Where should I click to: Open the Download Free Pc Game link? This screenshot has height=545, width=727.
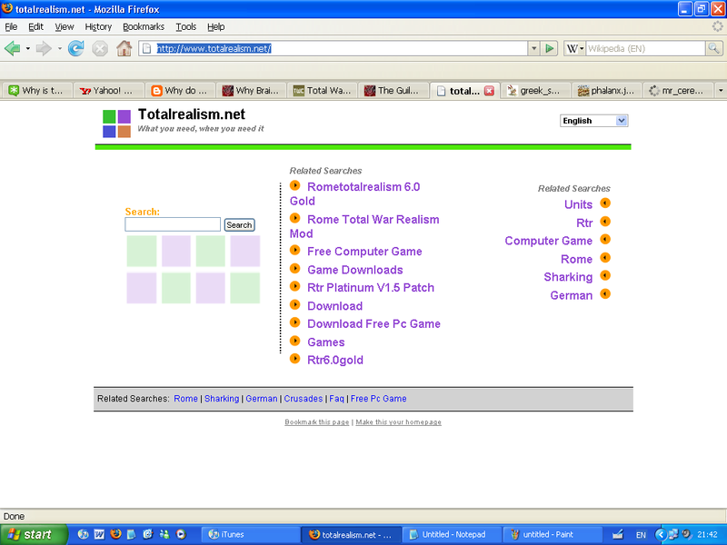click(373, 324)
